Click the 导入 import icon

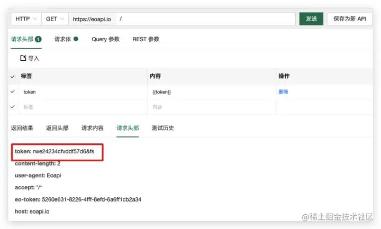click(x=23, y=58)
